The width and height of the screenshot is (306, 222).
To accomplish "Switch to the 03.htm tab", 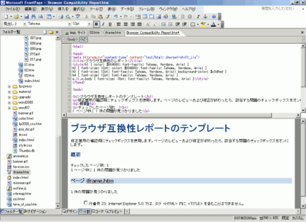I will tap(94, 33).
